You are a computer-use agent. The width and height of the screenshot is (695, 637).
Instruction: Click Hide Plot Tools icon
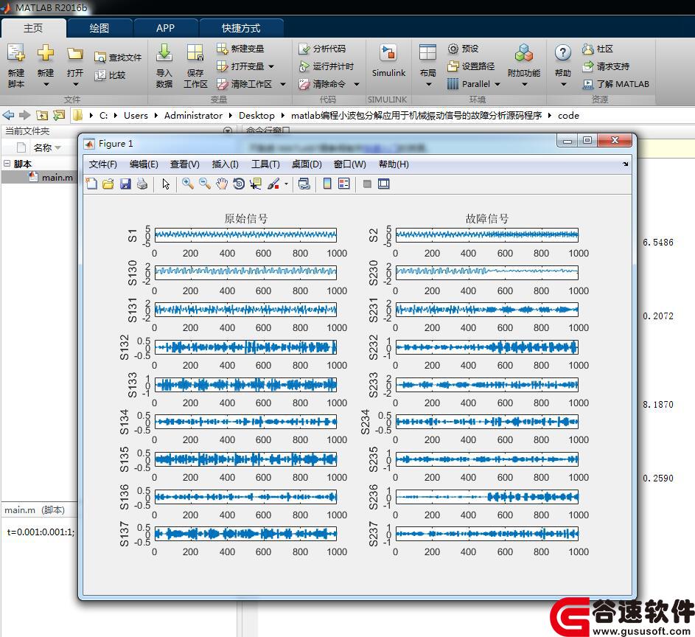(x=367, y=184)
